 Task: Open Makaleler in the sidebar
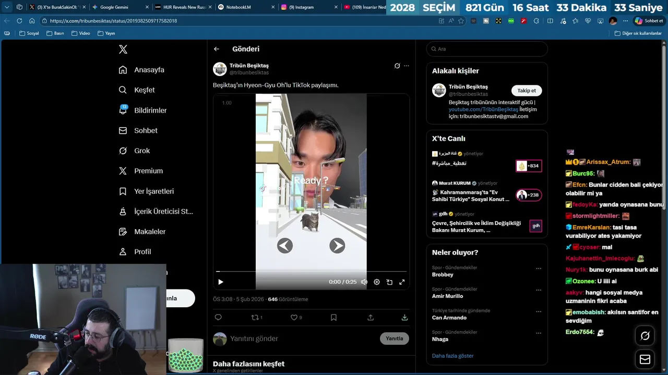point(142,232)
